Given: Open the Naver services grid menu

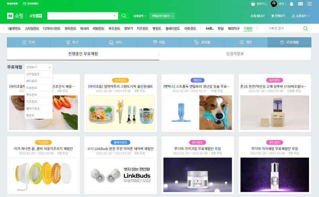Looking at the screenshot, I should [309, 4].
